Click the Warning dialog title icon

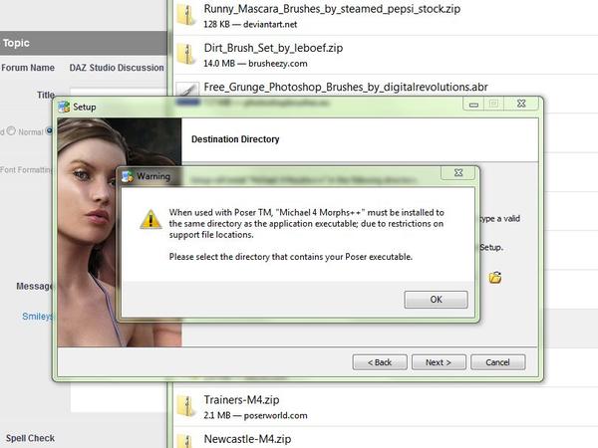(x=128, y=176)
